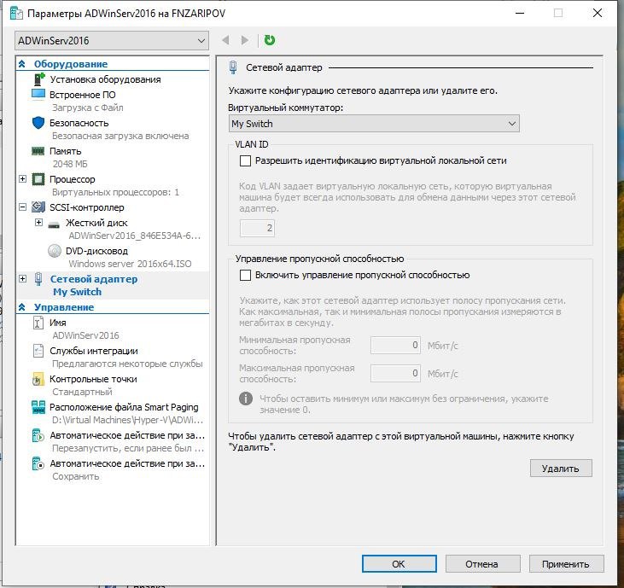Click the maximum bandwidth input field
Screen dimensions: 624x588
pyautogui.click(x=395, y=373)
